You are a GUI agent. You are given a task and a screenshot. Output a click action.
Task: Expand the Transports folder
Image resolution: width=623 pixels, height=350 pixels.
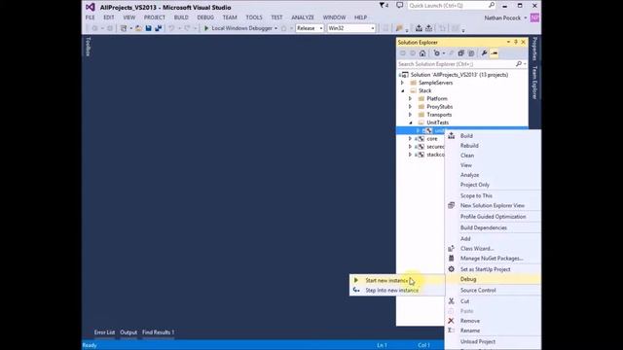point(411,115)
